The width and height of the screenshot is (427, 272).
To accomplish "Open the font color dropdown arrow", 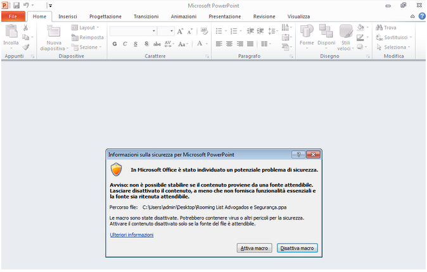I will 207,44.
